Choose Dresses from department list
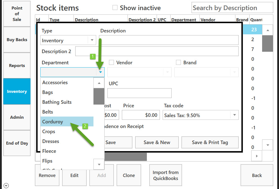279x189 pixels. 67,141
